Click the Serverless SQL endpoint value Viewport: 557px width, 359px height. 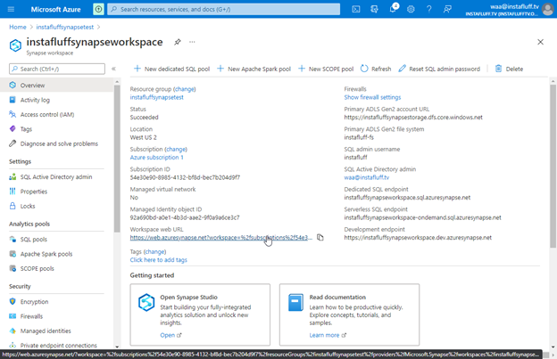[x=422, y=217]
